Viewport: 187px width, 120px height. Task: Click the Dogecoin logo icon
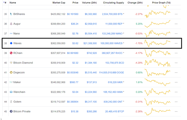(11, 73)
